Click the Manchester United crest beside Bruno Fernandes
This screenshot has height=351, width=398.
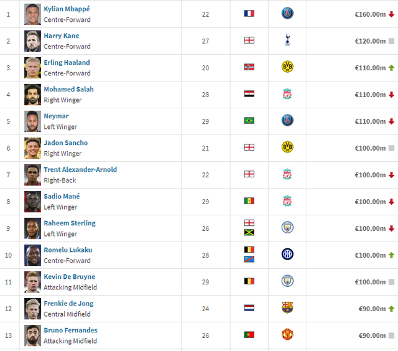tap(287, 335)
